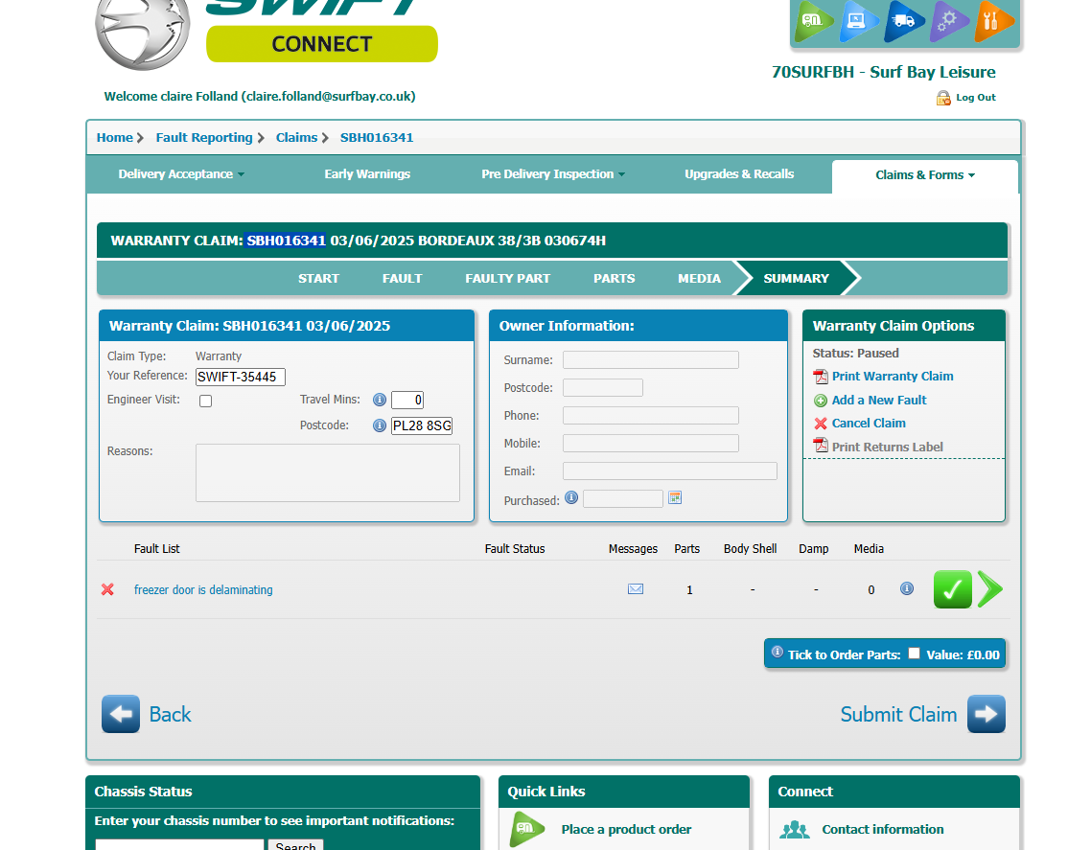Click the owner Email field
Screen dimensions: 1091x850
670,471
